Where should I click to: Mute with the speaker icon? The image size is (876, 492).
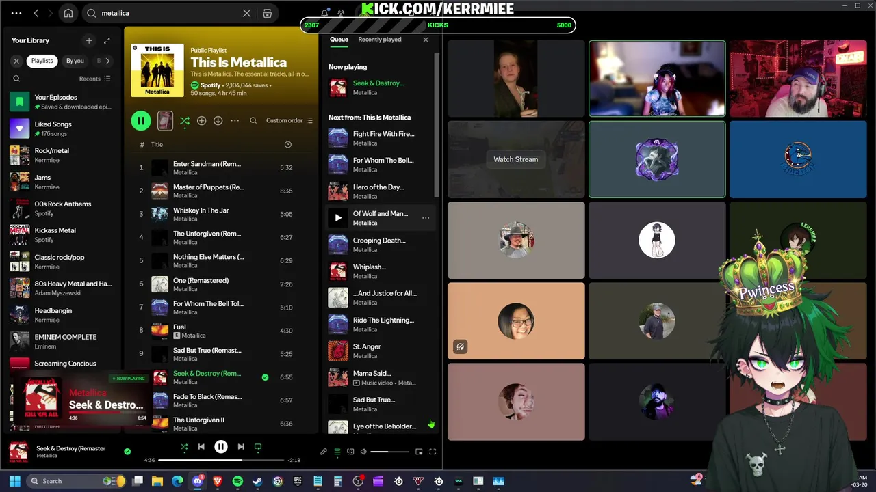pyautogui.click(x=363, y=452)
